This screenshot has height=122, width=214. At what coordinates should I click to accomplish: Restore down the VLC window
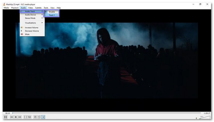pyautogui.click(x=200, y=4)
